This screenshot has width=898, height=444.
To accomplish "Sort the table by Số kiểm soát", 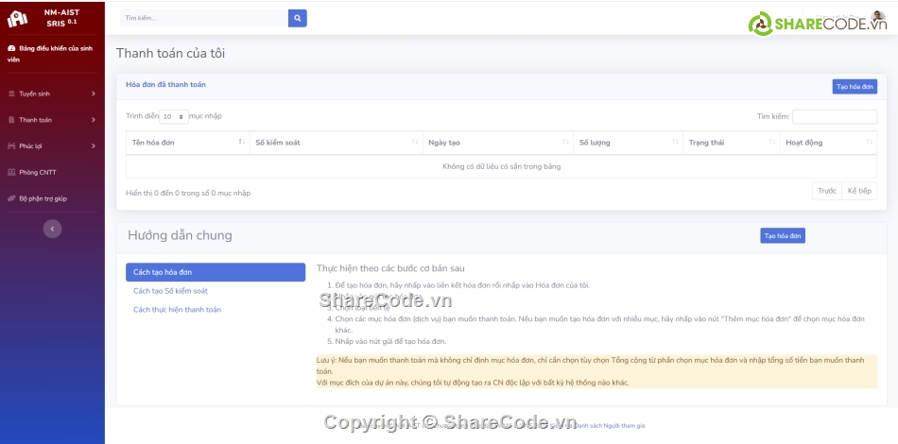I will click(335, 143).
